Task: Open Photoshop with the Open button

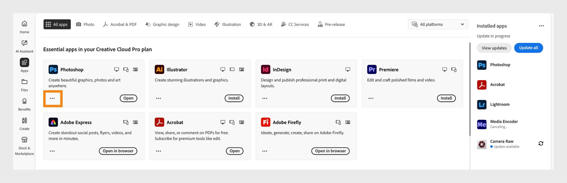Action: click(x=128, y=98)
